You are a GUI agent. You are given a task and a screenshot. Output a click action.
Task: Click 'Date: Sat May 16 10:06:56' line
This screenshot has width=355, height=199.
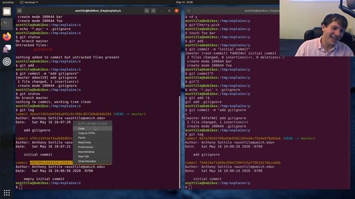point(54,171)
